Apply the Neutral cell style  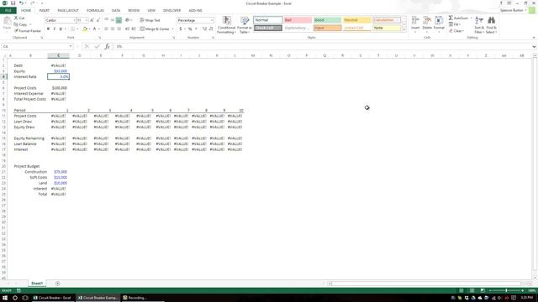click(x=356, y=20)
